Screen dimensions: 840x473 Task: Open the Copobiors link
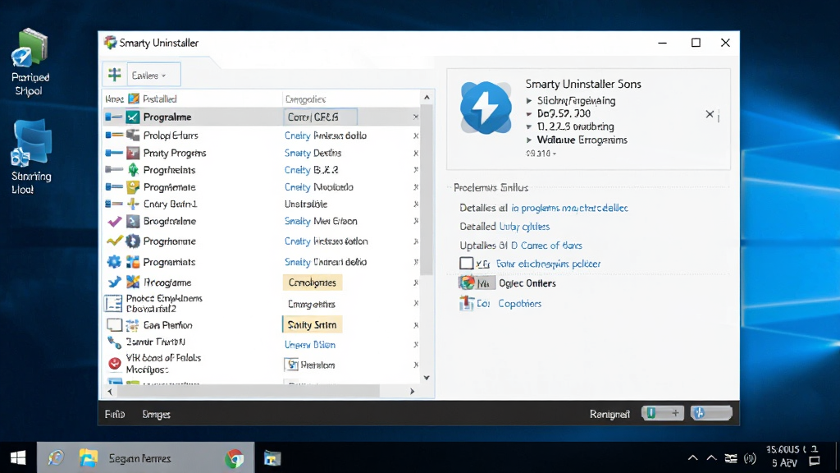click(519, 304)
